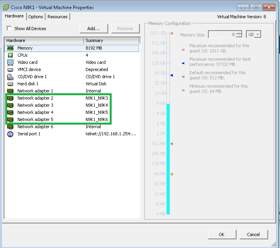The width and height of the screenshot is (280, 248).
Task: Select the Memory row label
Action: pos(25,48)
